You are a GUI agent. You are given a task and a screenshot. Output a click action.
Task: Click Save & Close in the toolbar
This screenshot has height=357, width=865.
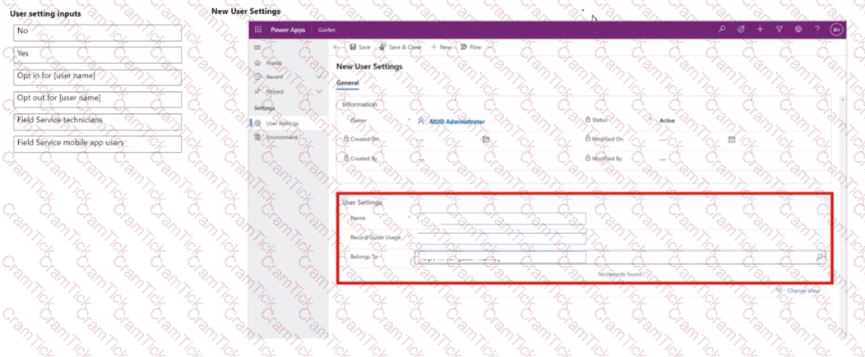click(x=400, y=48)
